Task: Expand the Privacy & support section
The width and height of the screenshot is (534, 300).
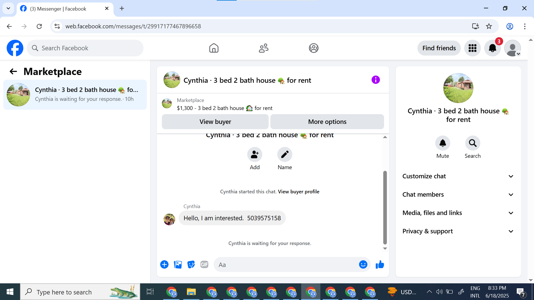Action: click(x=458, y=231)
